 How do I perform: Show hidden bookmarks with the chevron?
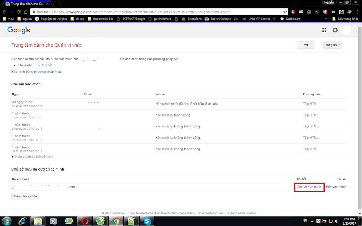point(326,19)
